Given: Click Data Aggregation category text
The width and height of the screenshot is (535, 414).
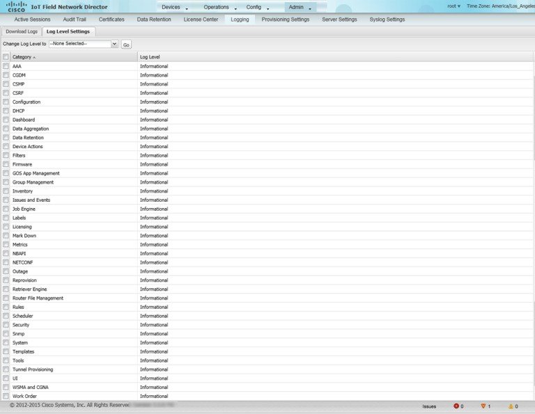Looking at the screenshot, I should [x=31, y=129].
